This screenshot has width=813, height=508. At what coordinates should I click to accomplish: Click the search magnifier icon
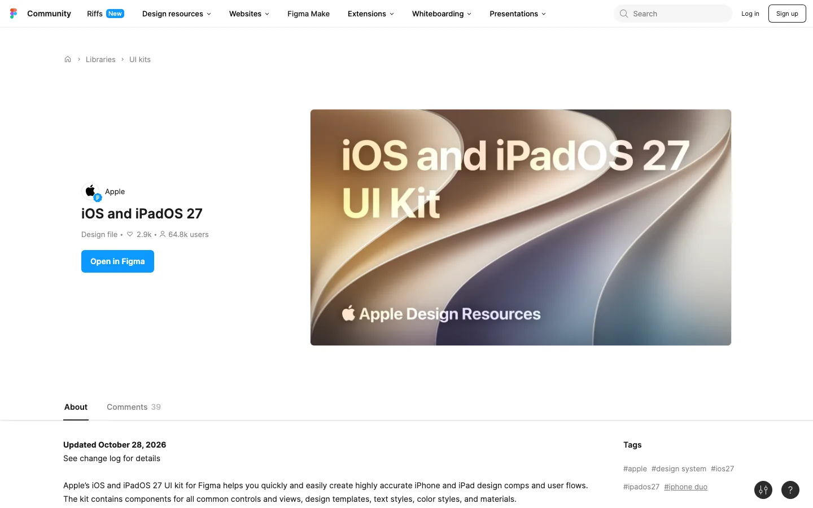coord(624,14)
